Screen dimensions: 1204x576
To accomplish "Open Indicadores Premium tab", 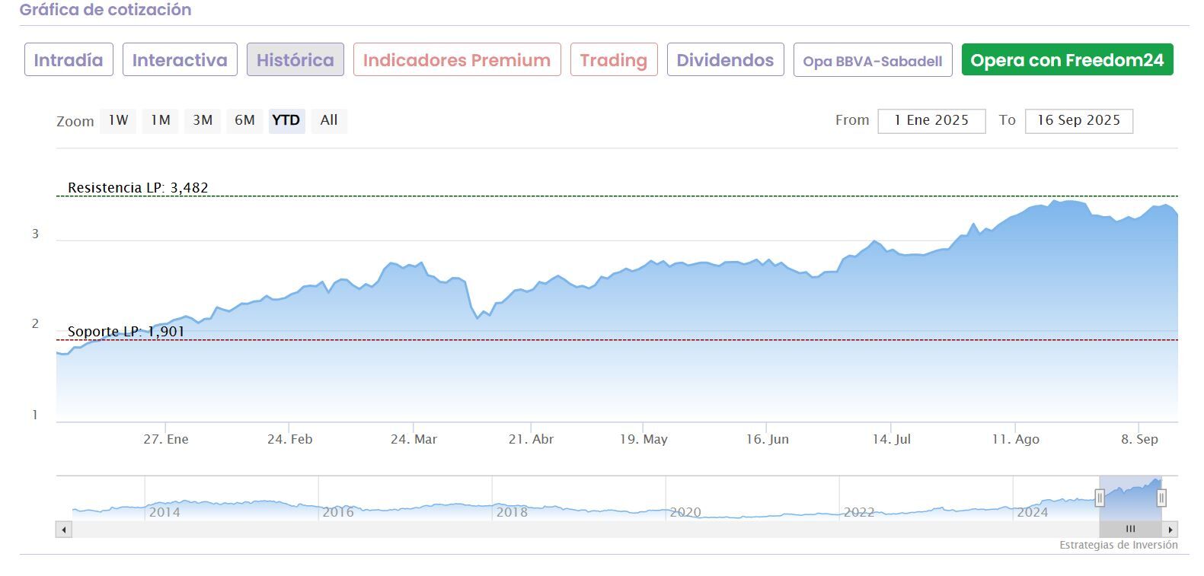I will tap(457, 60).
